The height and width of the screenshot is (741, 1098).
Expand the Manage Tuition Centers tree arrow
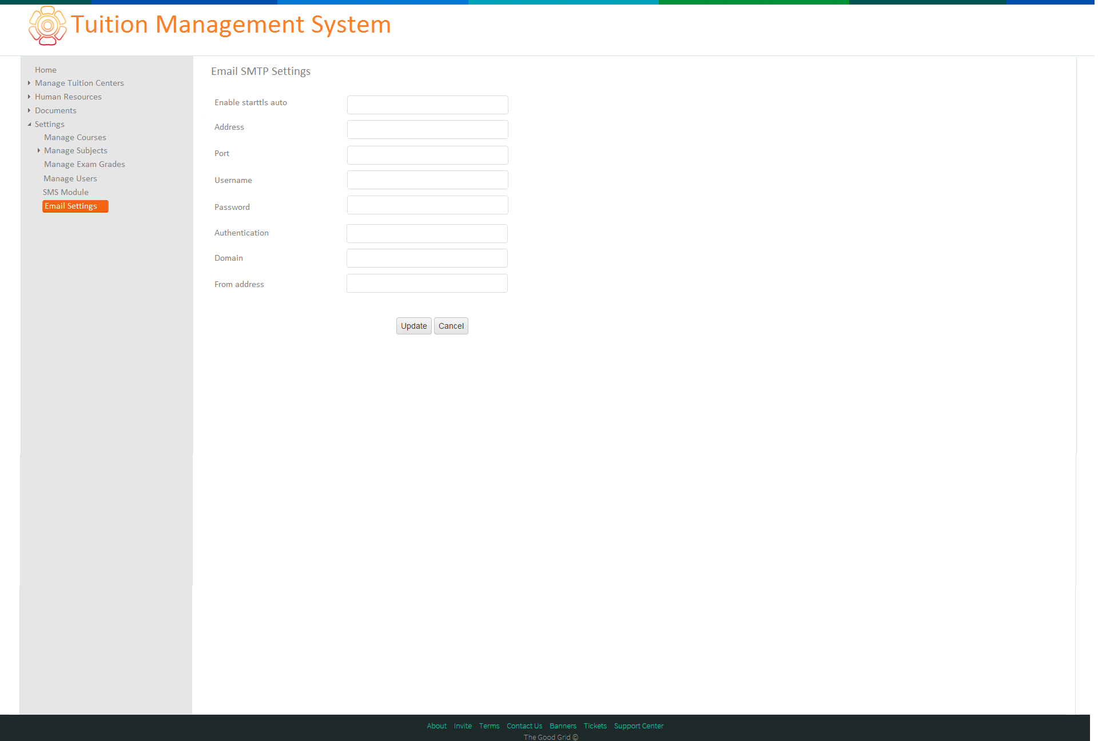(x=29, y=83)
